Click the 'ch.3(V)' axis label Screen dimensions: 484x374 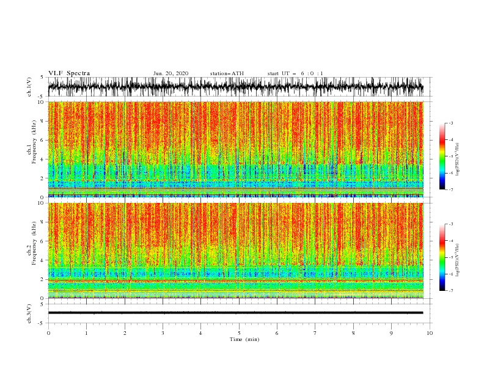click(29, 313)
